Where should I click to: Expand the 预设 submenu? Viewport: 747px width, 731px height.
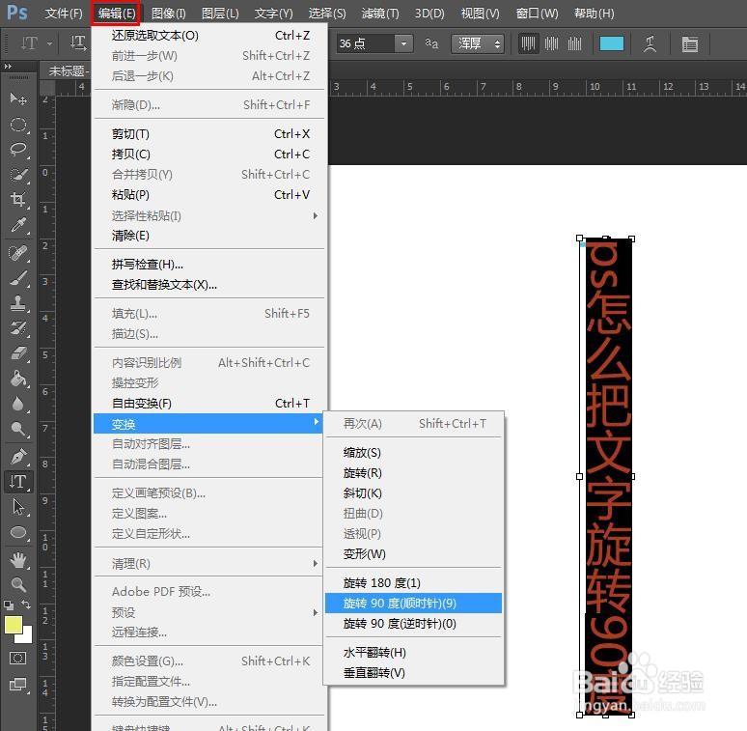pos(208,612)
